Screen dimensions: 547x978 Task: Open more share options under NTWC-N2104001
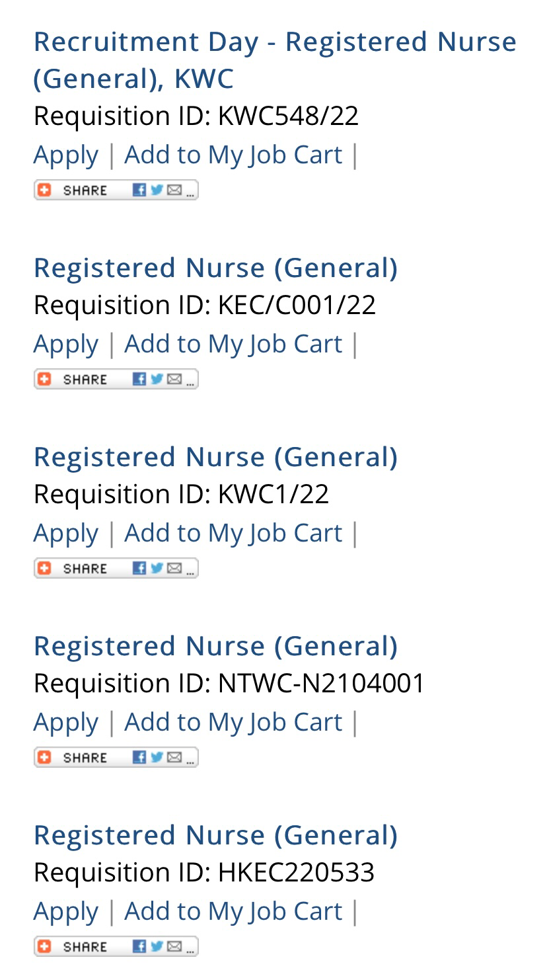coord(190,758)
